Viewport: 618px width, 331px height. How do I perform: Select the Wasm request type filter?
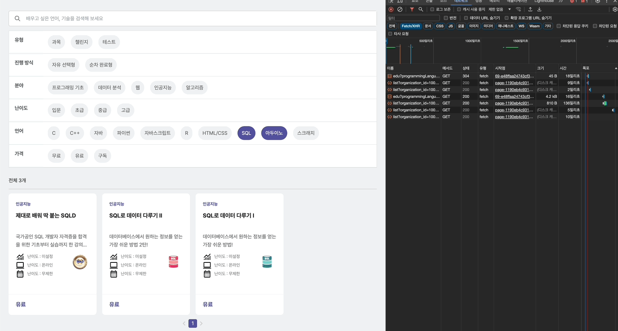535,26
